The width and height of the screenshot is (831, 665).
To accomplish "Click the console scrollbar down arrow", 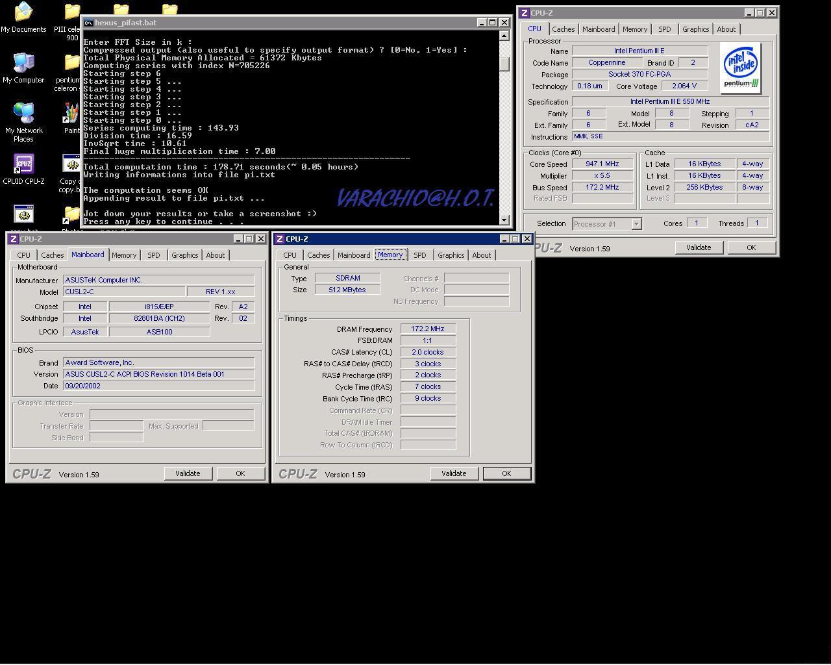I will click(x=504, y=220).
